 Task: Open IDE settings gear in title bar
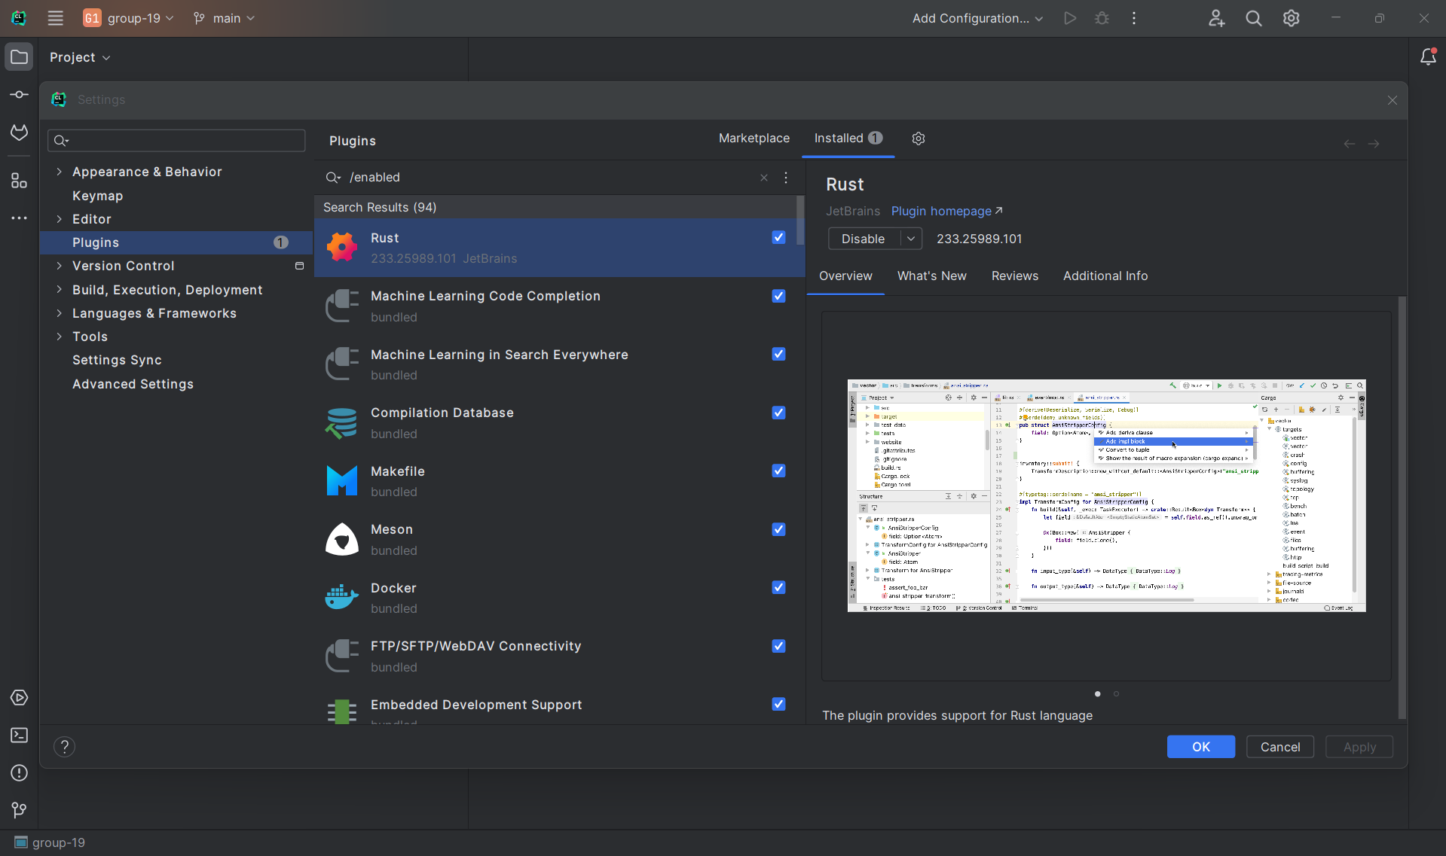(x=1292, y=18)
